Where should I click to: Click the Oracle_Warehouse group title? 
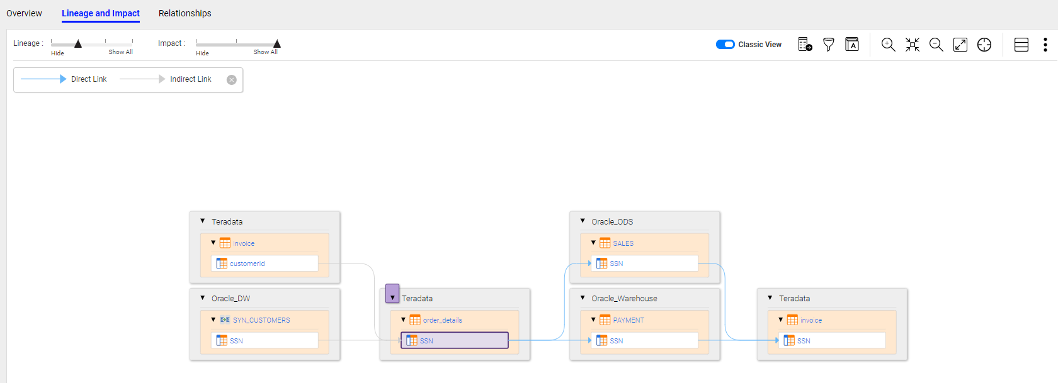[x=624, y=298]
